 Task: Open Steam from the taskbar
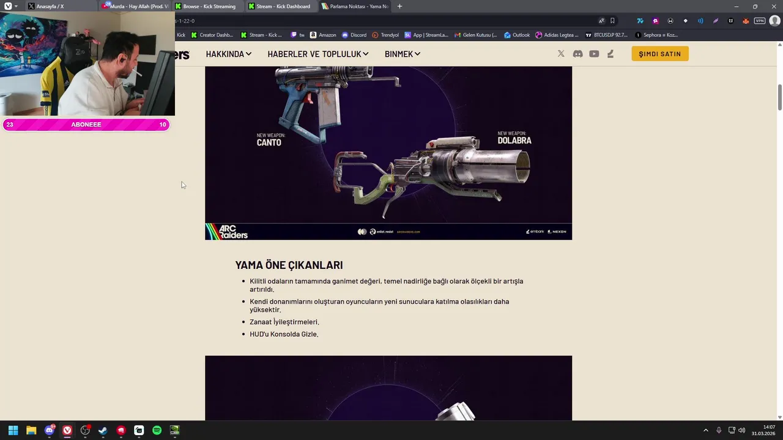pyautogui.click(x=103, y=430)
